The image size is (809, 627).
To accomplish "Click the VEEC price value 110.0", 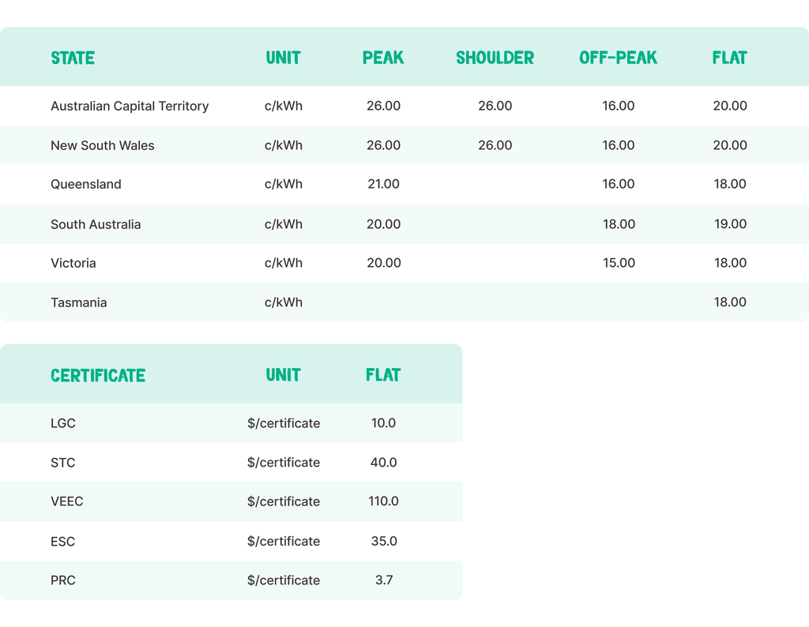I will click(x=383, y=501).
